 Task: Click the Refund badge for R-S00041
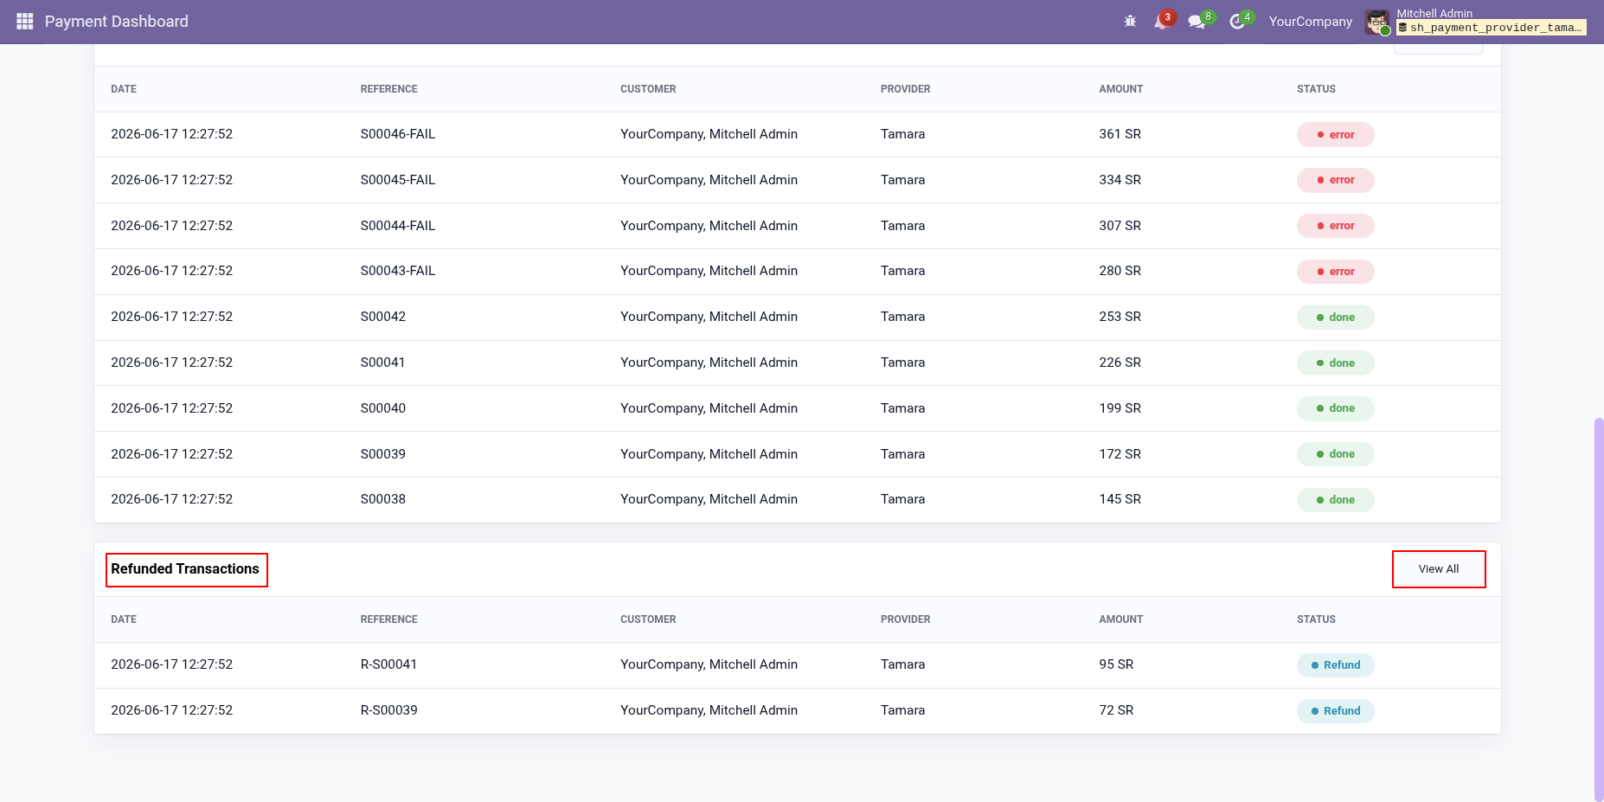[1335, 665]
